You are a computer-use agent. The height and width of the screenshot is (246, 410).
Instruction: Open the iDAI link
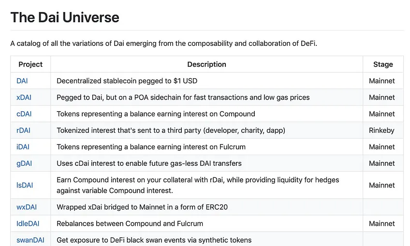[x=23, y=146]
